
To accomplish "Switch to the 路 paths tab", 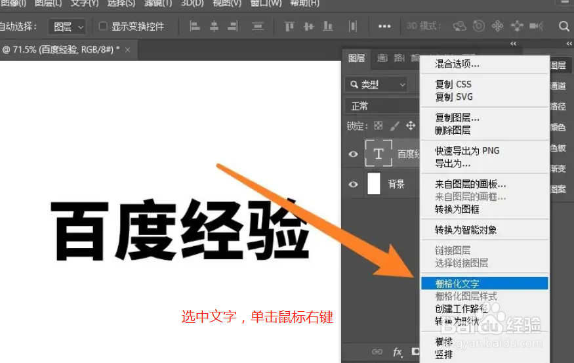I will pos(399,58).
